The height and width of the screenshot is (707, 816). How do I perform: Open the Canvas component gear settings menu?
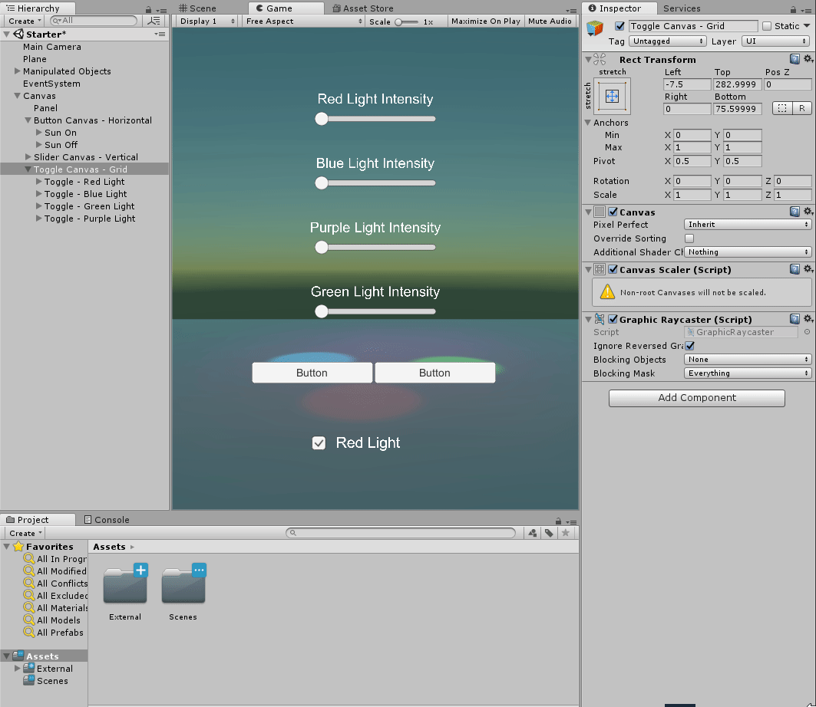[x=808, y=212]
